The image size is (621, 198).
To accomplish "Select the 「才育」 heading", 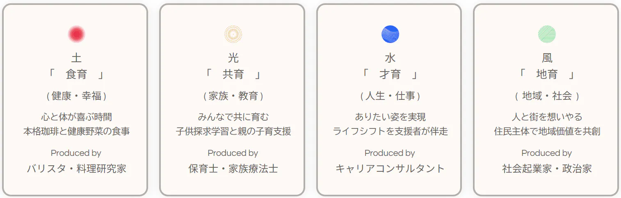I will [x=390, y=74].
